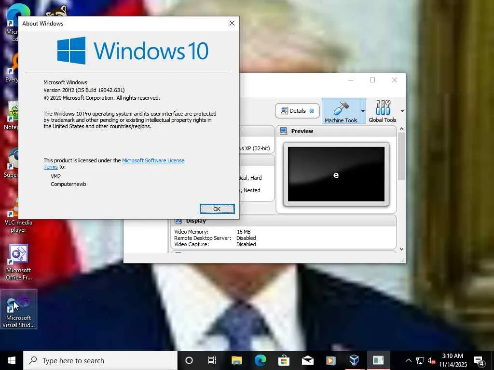Screen dimensions: 494x370
Task: Open the Everything desktop shortcut
Action: [12, 68]
